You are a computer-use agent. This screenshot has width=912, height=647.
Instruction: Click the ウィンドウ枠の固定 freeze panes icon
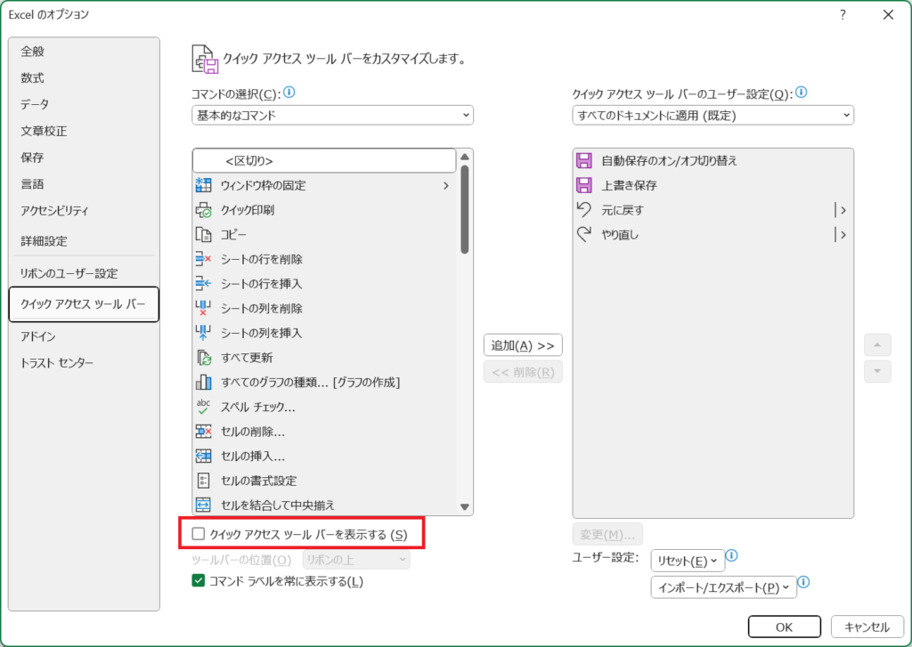tap(203, 185)
